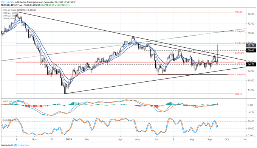Click the 76.00 price axis value
The image size is (257, 148).
click(251, 14)
